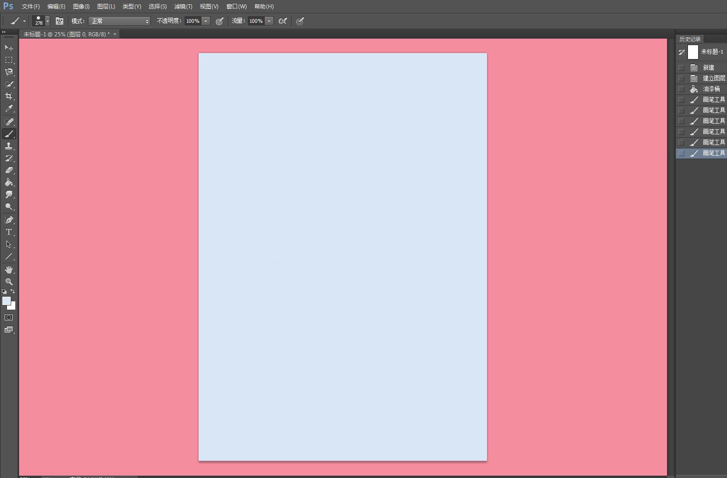727x478 pixels.
Task: Select the Lasso tool
Action: (x=9, y=72)
